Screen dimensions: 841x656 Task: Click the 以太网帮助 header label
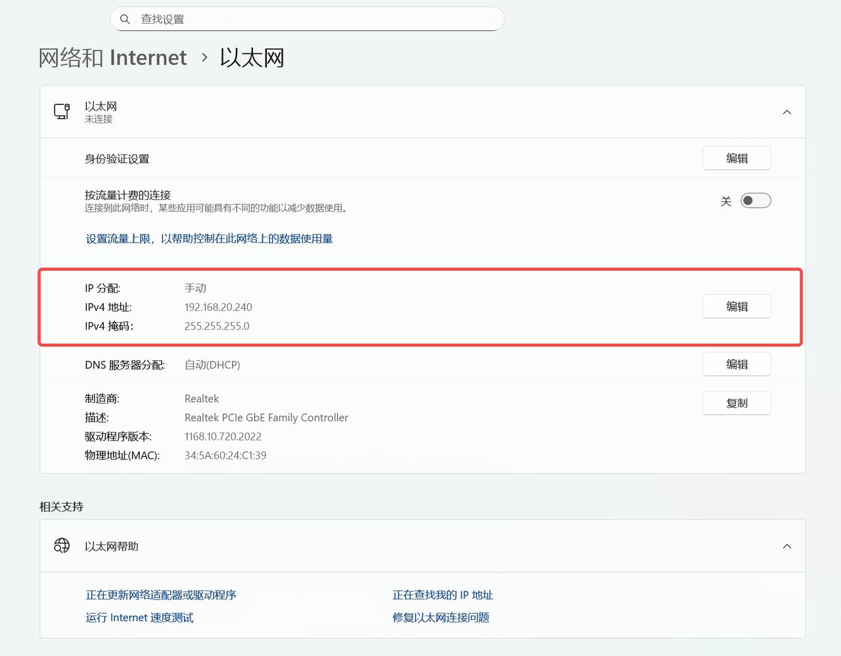tap(112, 546)
